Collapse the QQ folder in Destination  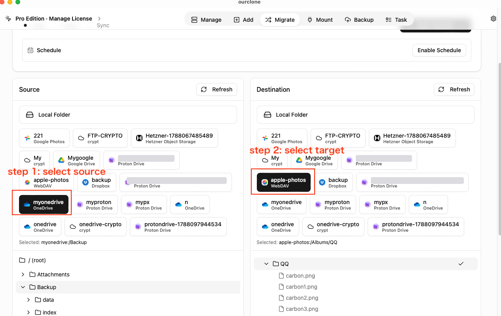[266, 264]
